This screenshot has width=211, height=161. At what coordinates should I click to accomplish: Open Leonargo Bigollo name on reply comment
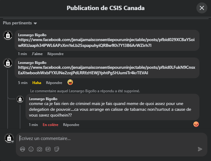point(43,99)
